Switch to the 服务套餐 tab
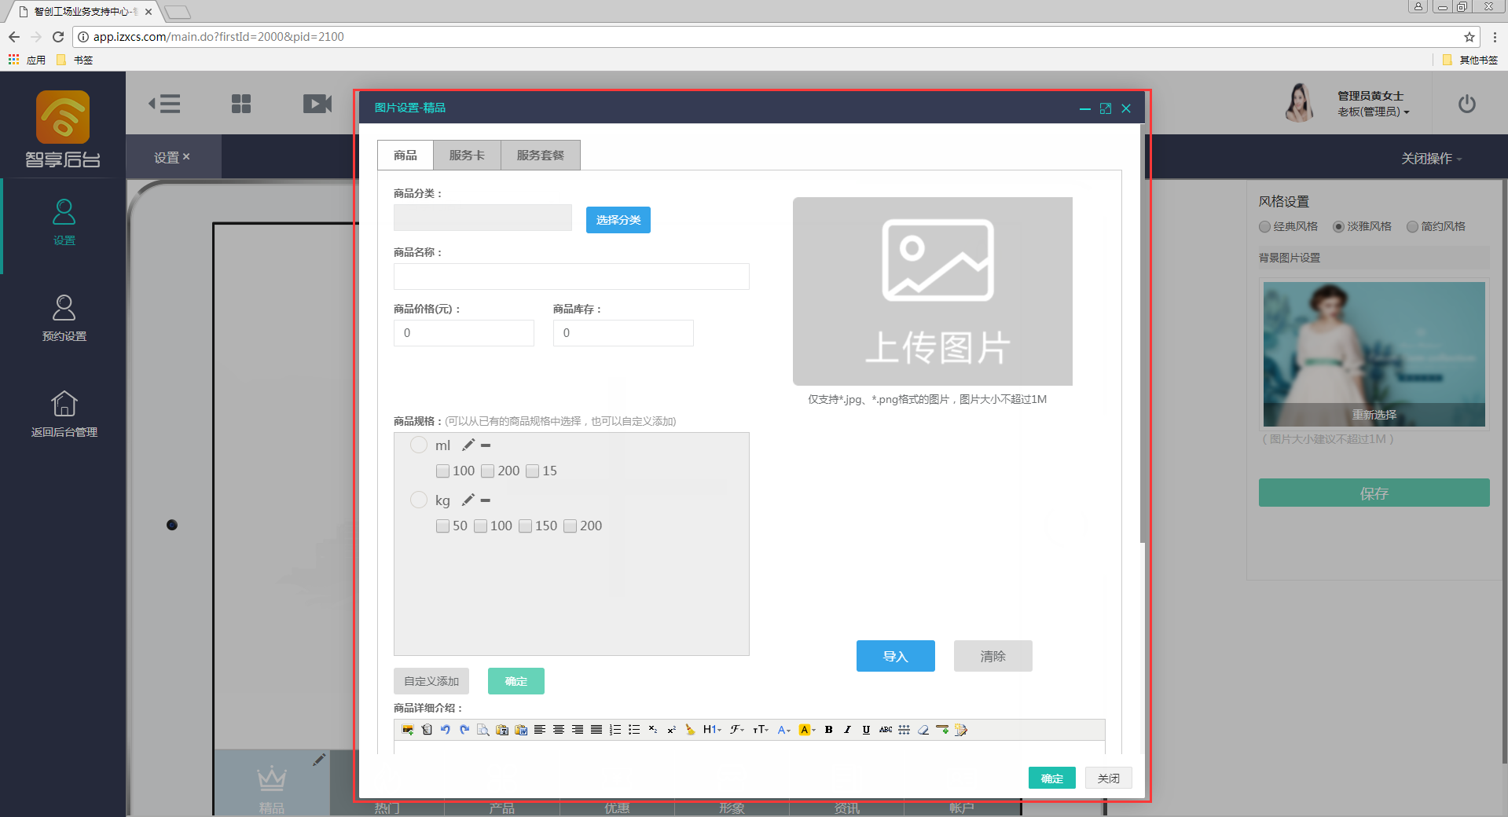1508x817 pixels. coord(540,156)
